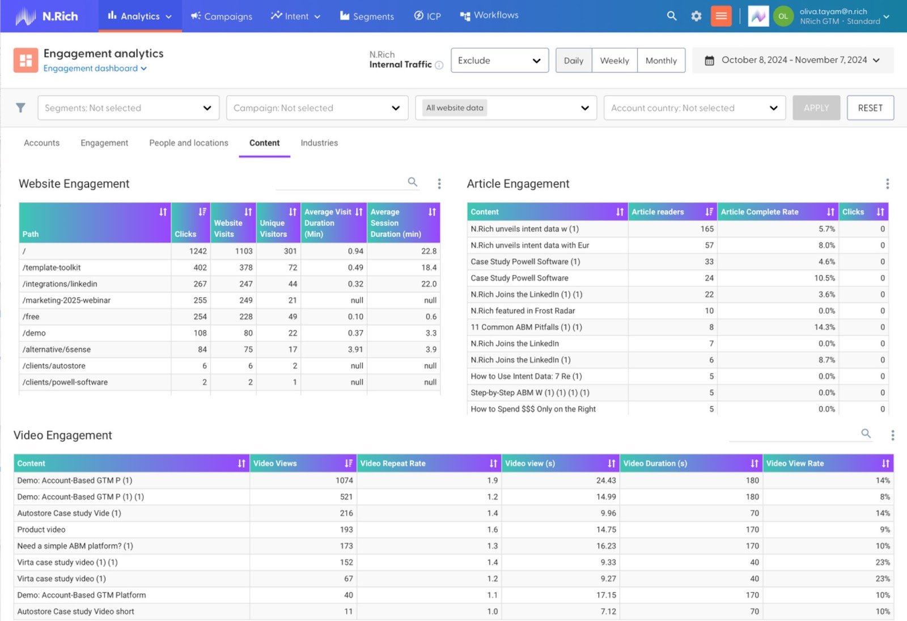Open Website Engagement three-dot options menu
The width and height of the screenshot is (907, 621).
click(439, 184)
